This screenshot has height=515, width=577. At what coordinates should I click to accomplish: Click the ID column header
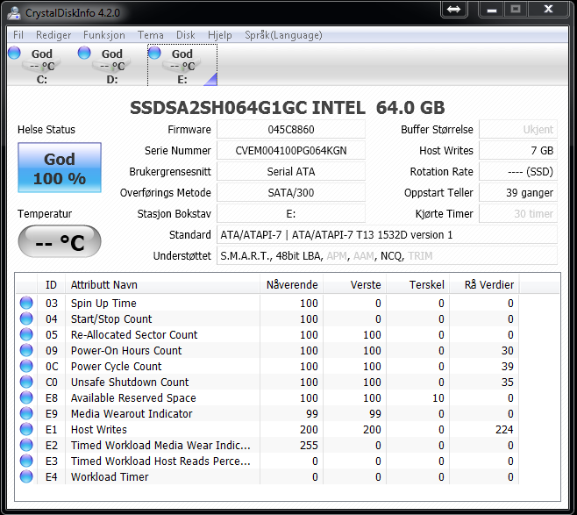(51, 284)
